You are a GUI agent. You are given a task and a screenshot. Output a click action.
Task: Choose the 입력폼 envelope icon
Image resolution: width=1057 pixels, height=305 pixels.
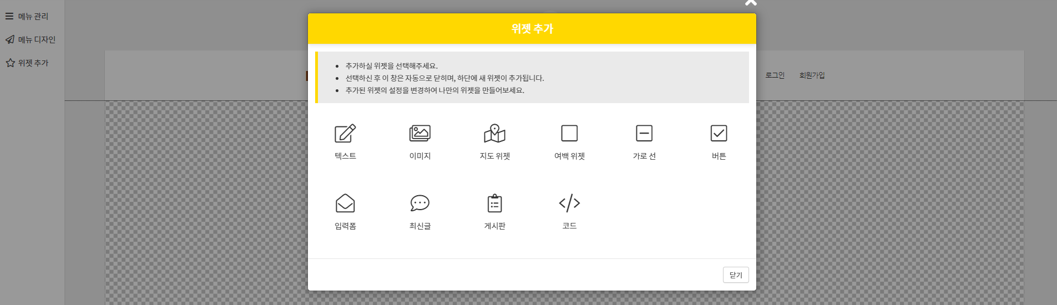coord(345,203)
